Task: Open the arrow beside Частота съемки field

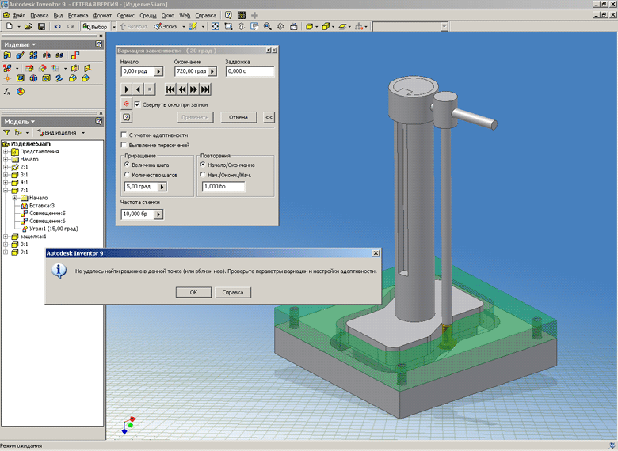Action: 158,214
